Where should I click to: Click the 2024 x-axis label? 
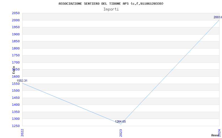(219, 133)
